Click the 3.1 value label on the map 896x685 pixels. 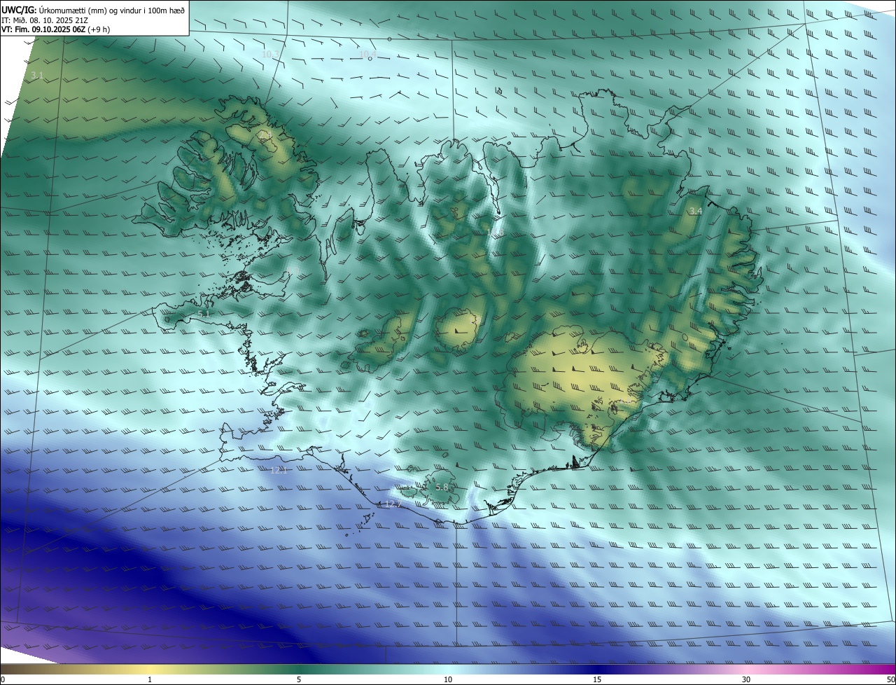37,75
